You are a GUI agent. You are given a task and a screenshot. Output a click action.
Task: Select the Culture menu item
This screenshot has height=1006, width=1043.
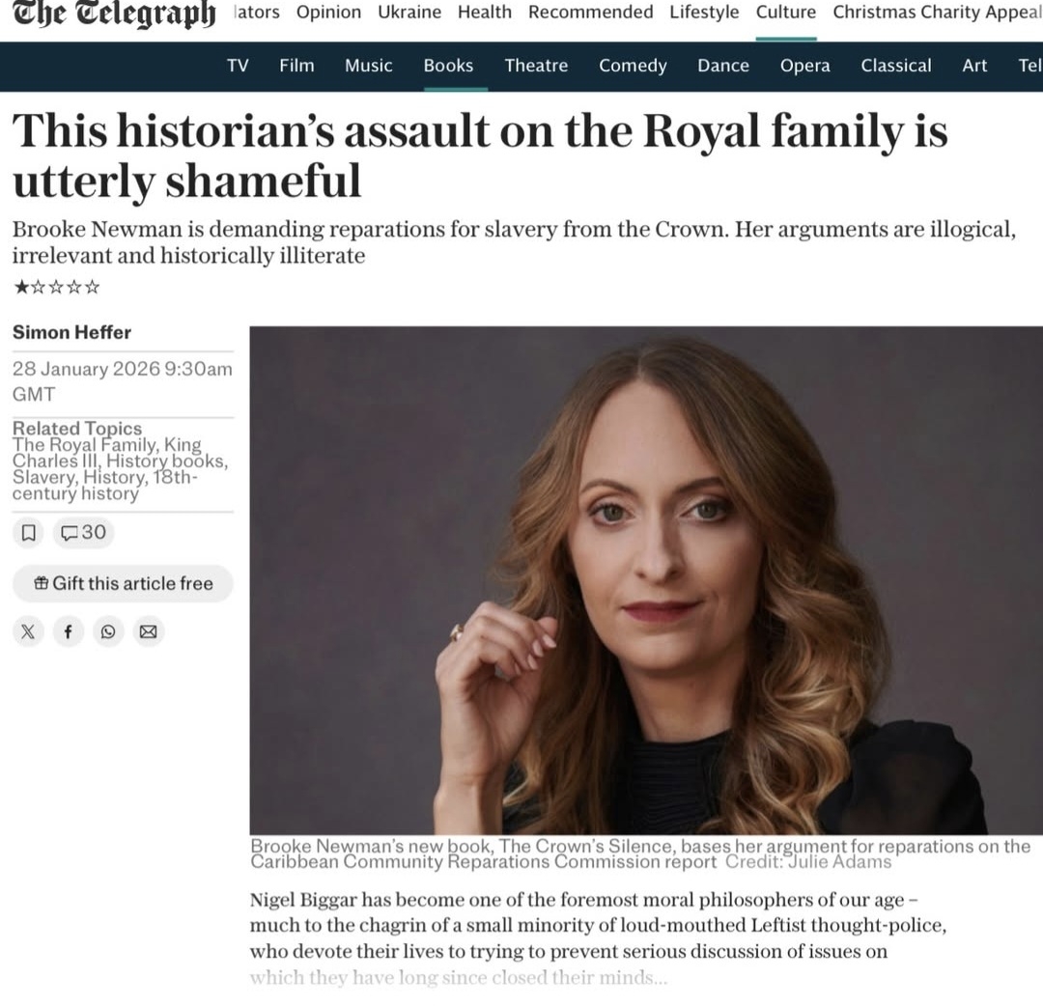(785, 13)
